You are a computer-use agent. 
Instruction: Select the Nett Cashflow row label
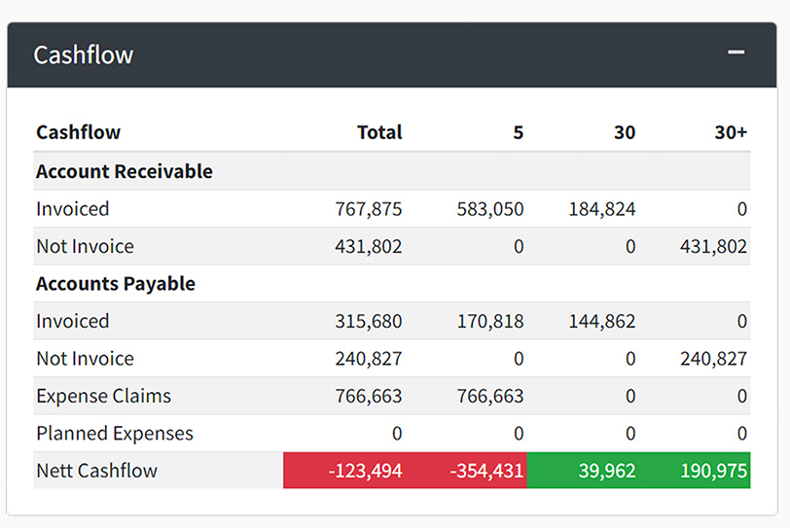tap(96, 471)
